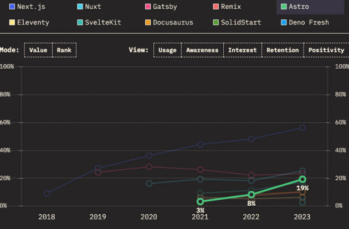
Task: Toggle the SvelteKit legend item
Action: (x=99, y=23)
